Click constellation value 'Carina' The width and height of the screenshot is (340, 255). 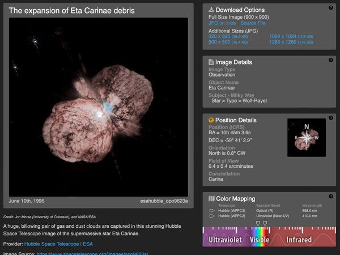(216, 179)
